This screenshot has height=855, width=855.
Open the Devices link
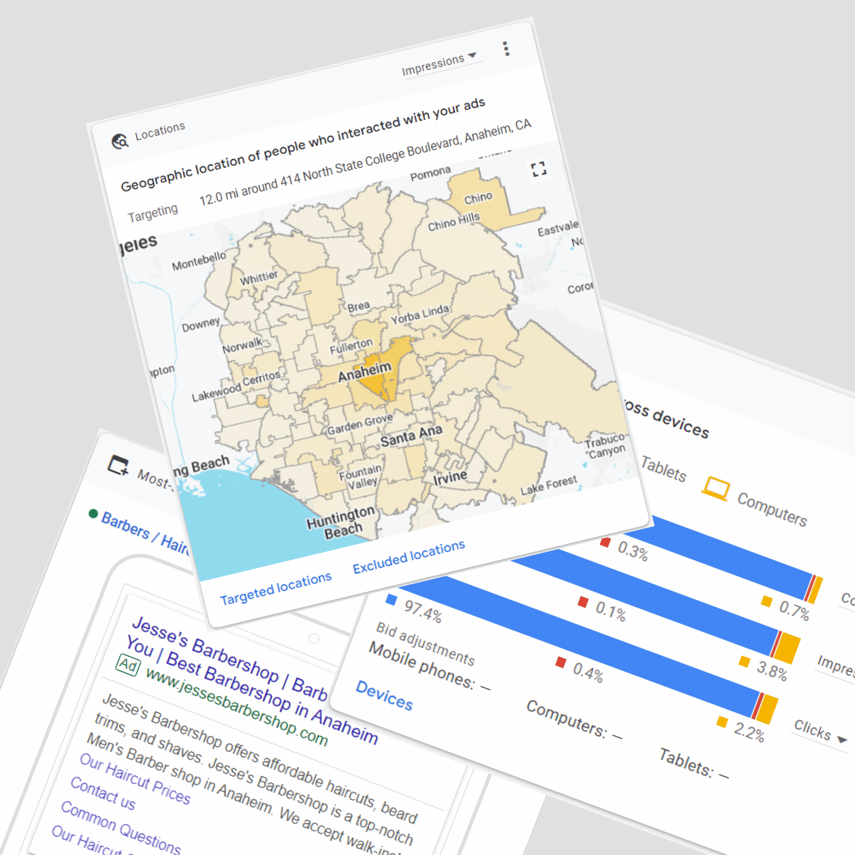coord(384,695)
